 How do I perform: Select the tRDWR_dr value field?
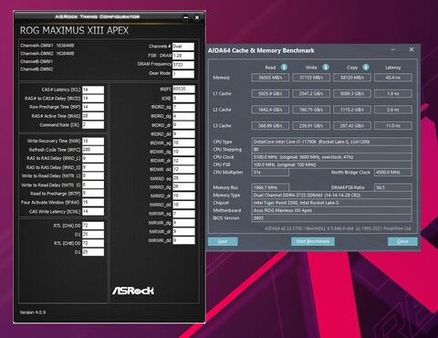click(183, 161)
